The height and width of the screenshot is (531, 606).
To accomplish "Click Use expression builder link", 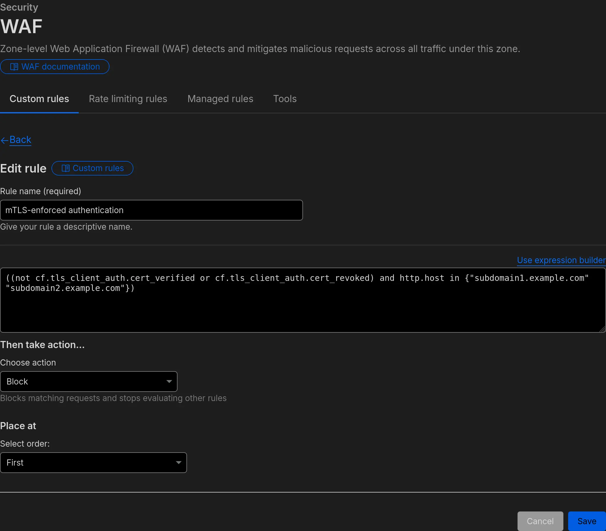I will [x=561, y=260].
